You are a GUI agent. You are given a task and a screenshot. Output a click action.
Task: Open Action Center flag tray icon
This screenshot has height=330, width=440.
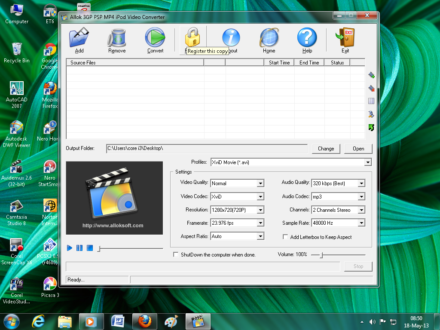pyautogui.click(x=382, y=322)
